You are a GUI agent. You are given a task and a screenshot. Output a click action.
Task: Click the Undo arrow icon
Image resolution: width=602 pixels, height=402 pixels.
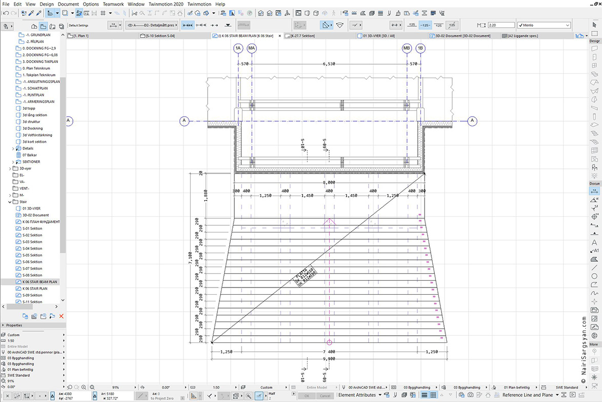5,13
